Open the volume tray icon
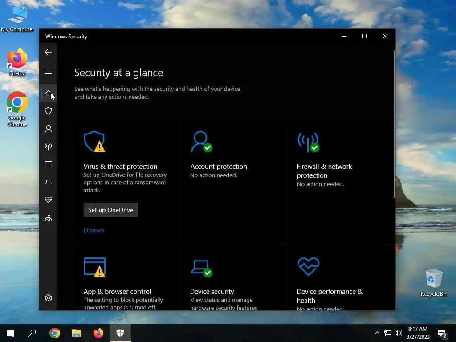 point(399,333)
